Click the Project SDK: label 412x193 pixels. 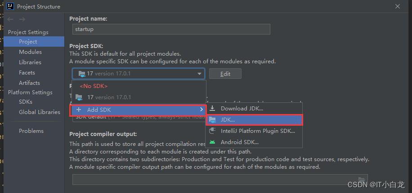click(x=86, y=46)
